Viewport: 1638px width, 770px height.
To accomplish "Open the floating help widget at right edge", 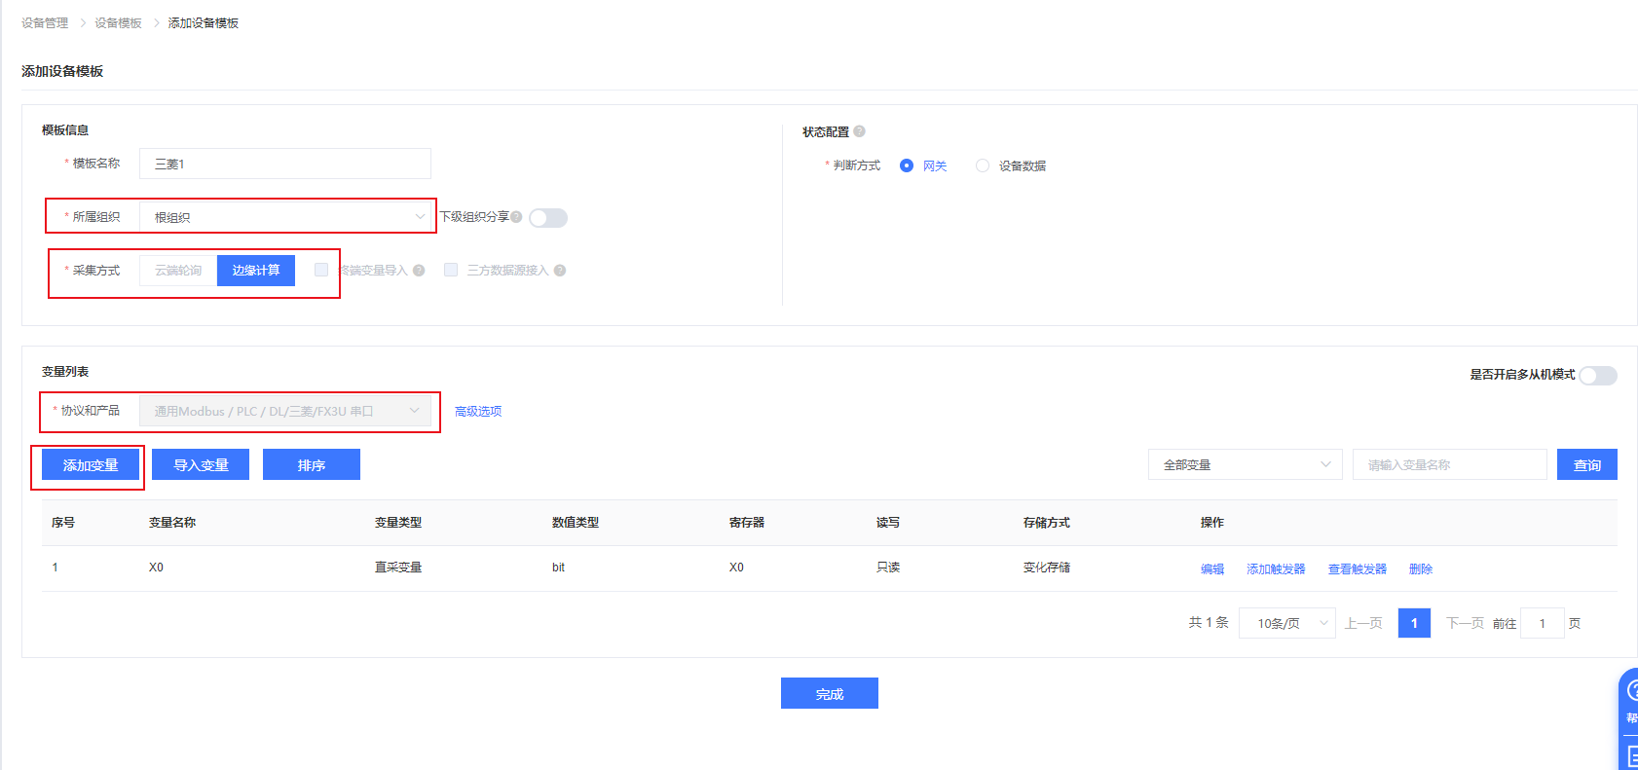I will pos(1629,693).
